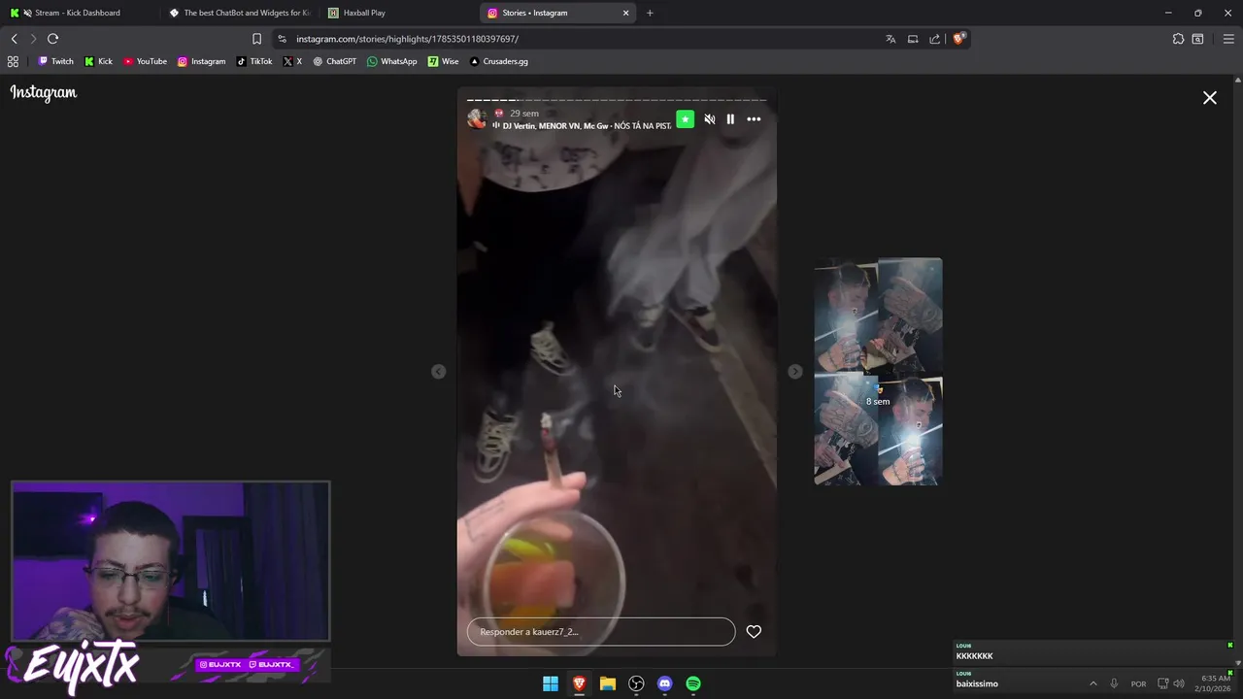View site information icon in address bar
Screen dimensions: 1243x699
click(282, 39)
